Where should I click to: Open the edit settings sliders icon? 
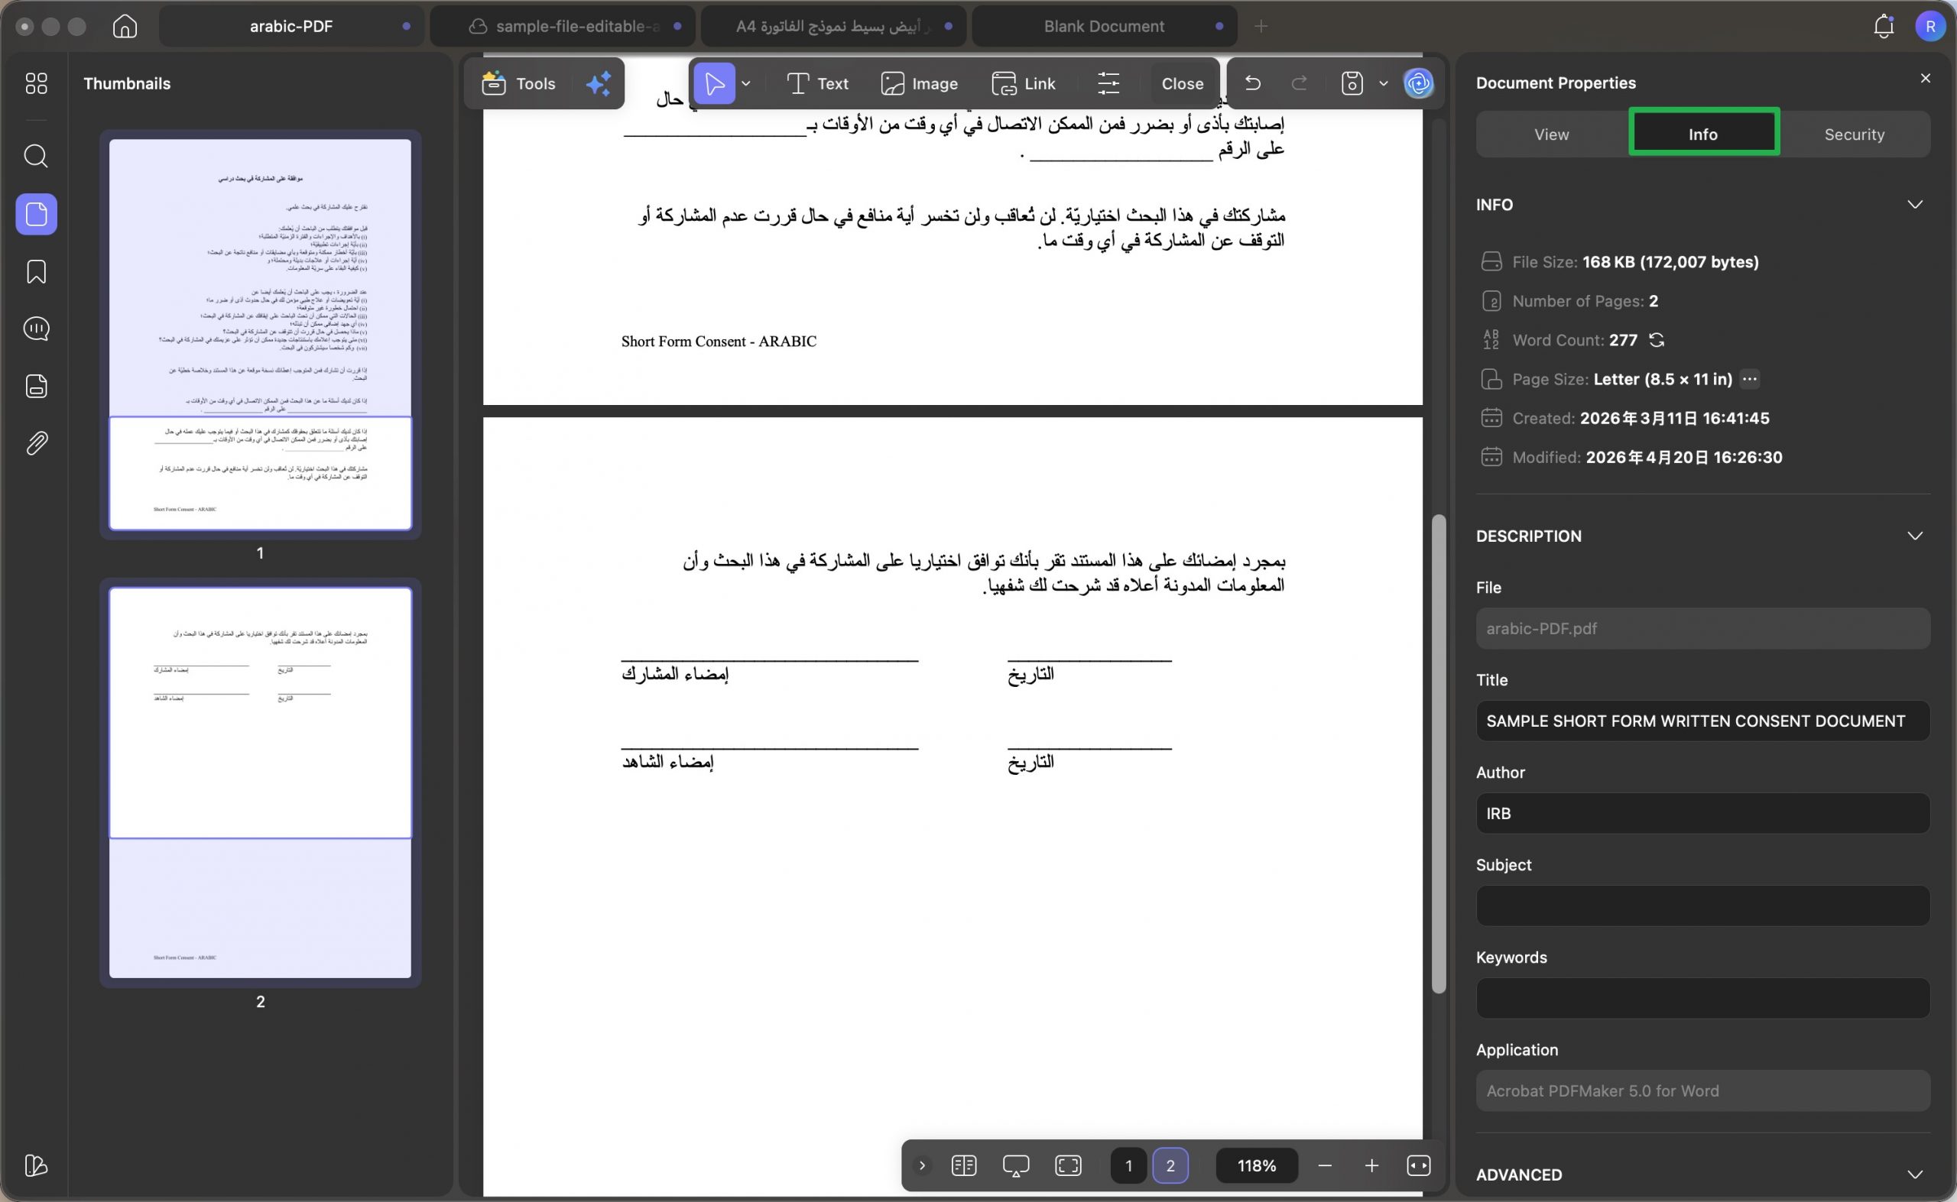coord(1108,83)
